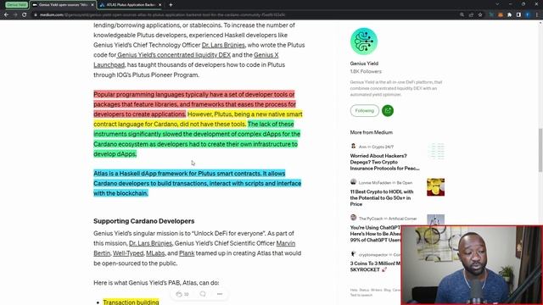Screen dimensions: 543x305
Task: Follow the MLabs link
Action: point(155,253)
